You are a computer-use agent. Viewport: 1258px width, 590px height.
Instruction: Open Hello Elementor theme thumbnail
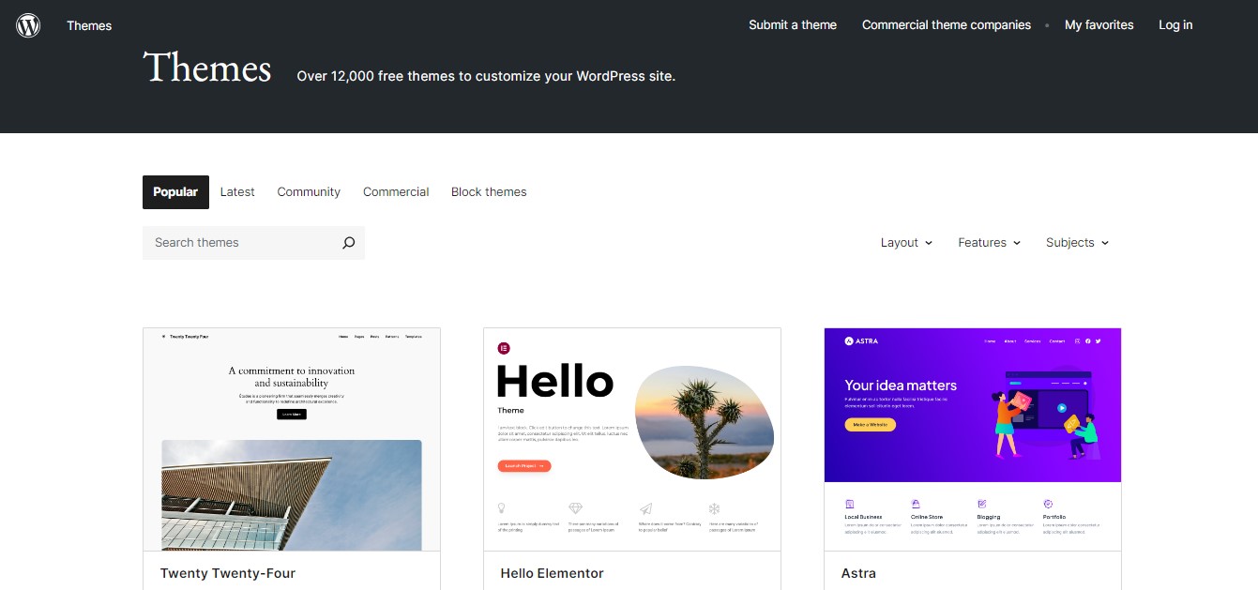(632, 439)
